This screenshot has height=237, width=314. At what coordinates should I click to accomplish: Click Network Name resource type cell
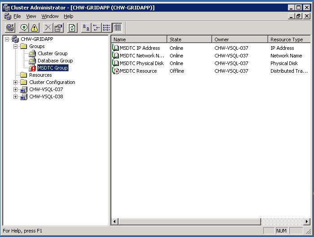point(286,56)
